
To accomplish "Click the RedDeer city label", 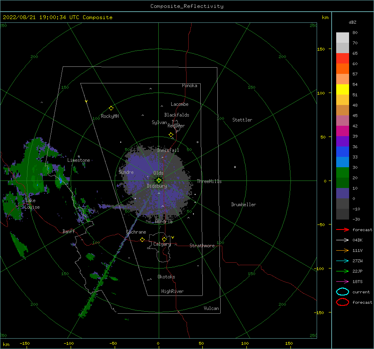I will tap(176, 126).
